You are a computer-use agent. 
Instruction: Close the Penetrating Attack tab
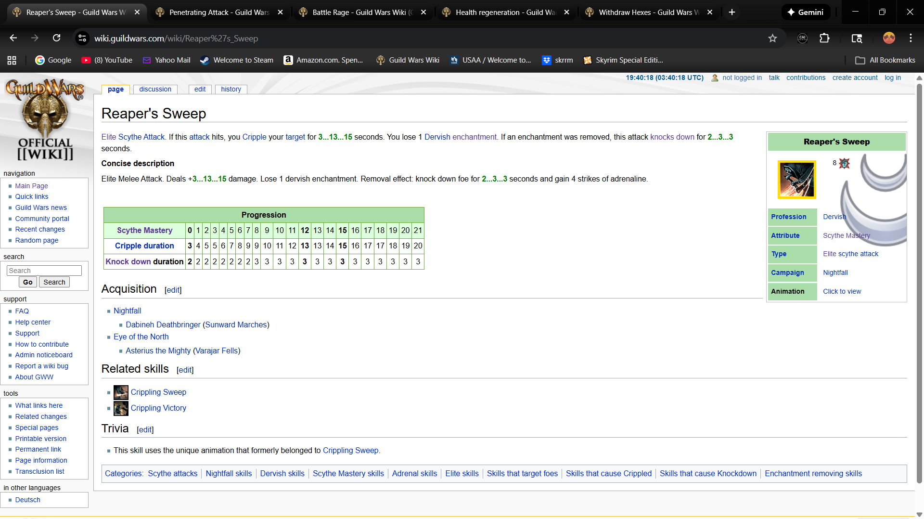click(x=281, y=12)
